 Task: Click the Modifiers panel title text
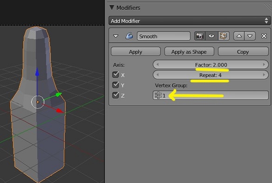(x=128, y=7)
